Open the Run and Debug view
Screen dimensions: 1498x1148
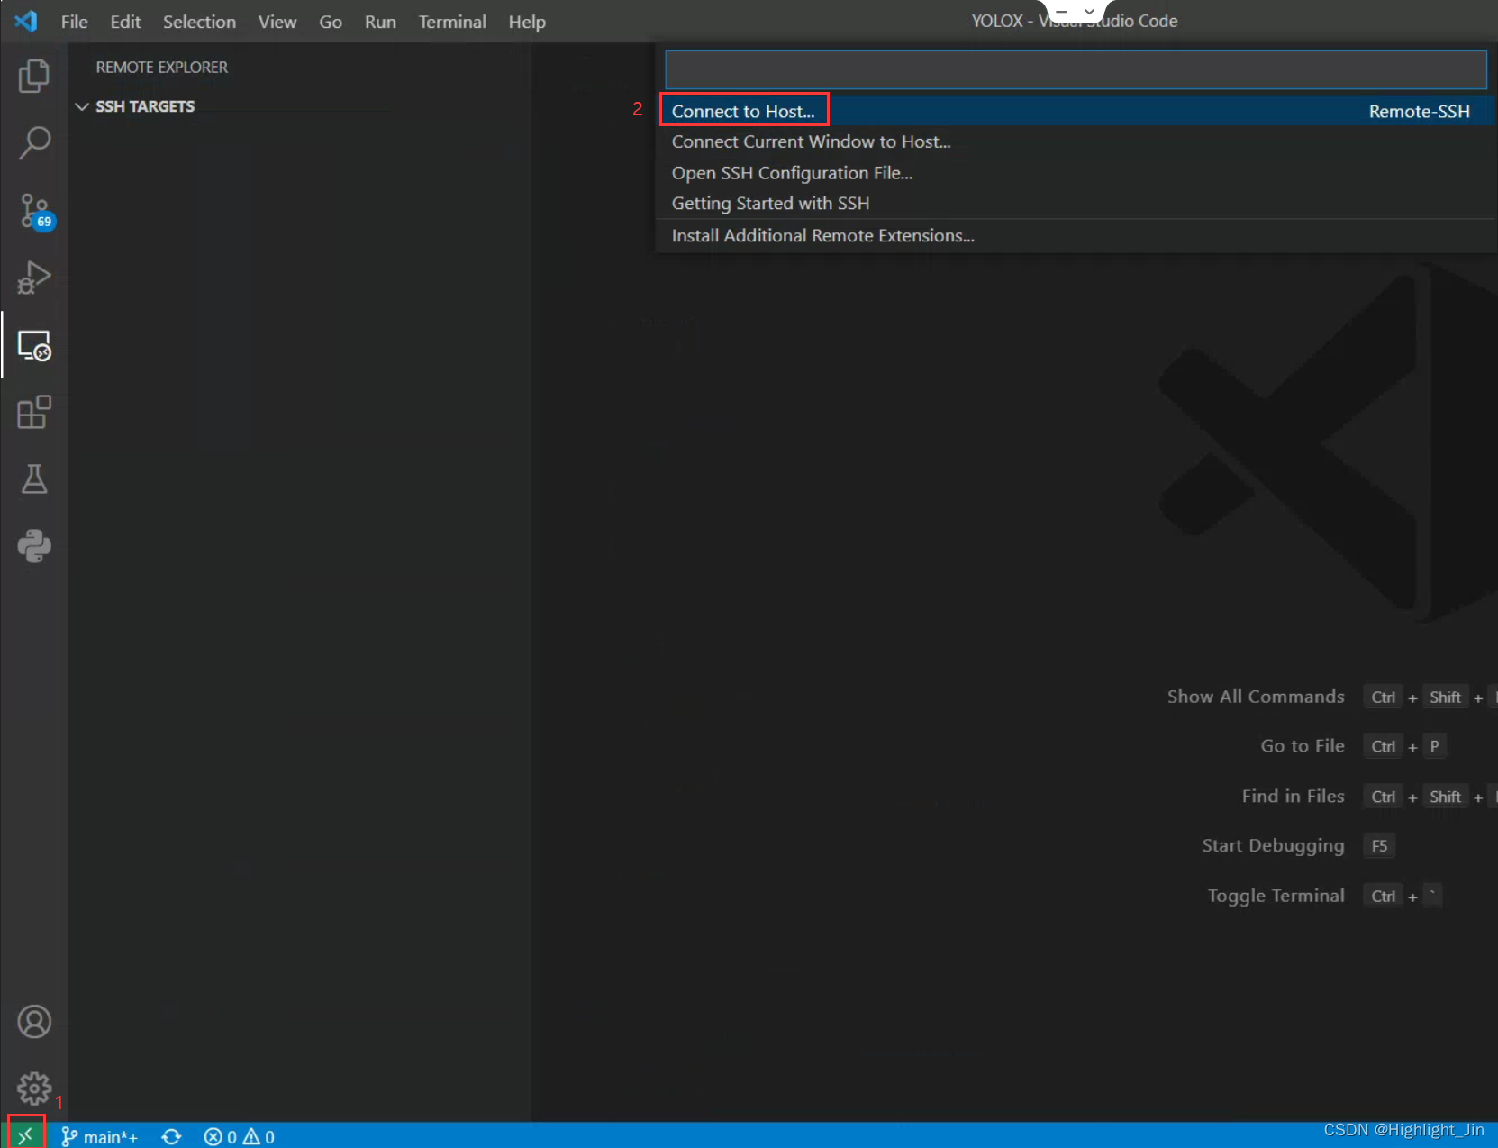click(x=34, y=278)
